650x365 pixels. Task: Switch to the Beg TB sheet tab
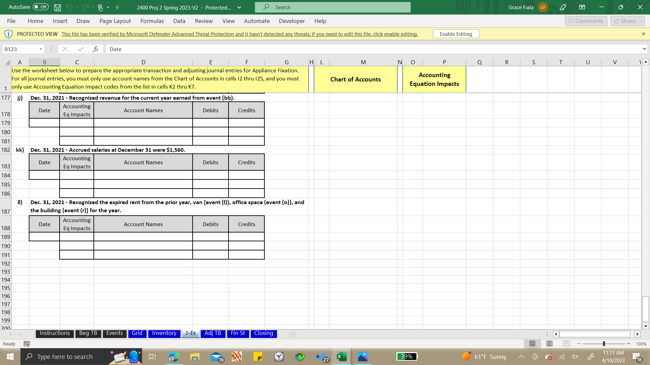pos(88,333)
